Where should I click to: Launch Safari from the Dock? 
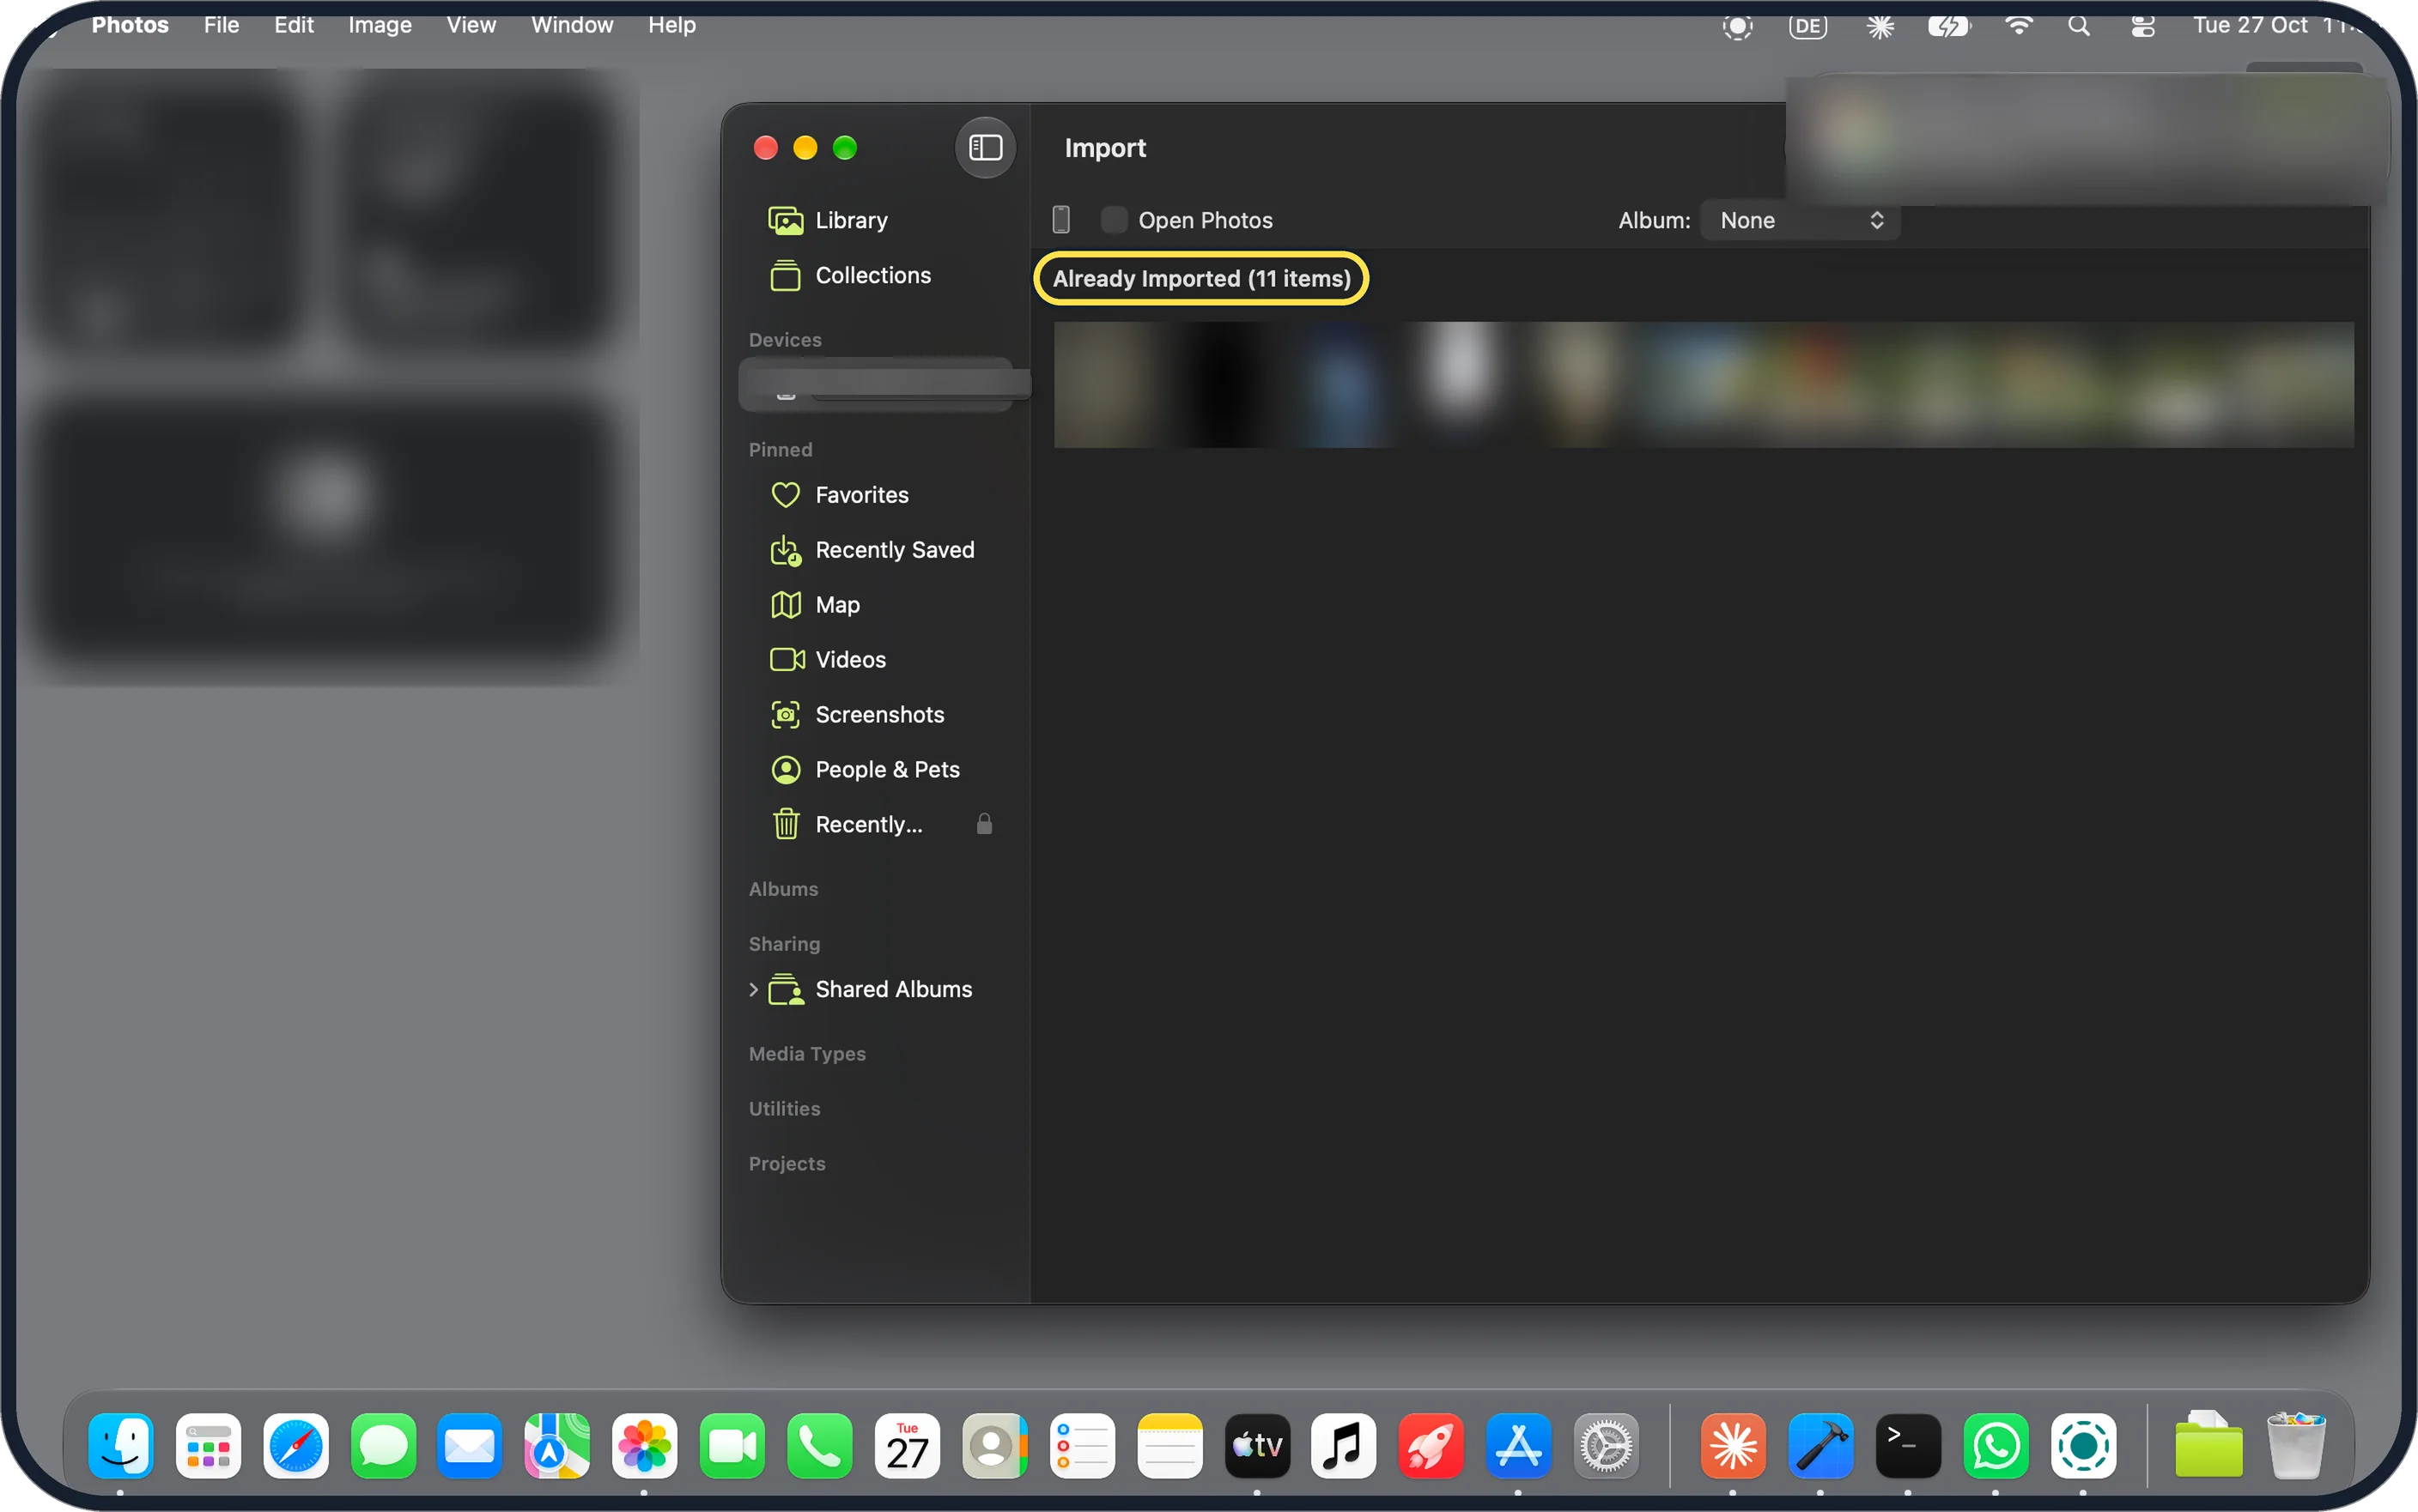[296, 1446]
